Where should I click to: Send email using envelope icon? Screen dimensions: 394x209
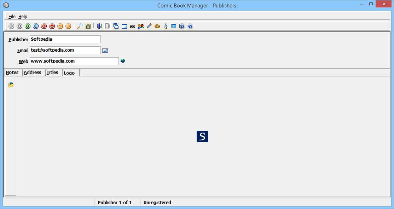(x=105, y=51)
